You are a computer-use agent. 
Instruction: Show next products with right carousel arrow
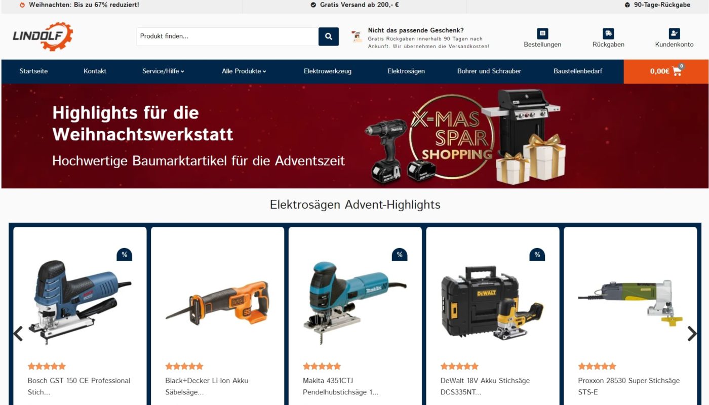(x=692, y=334)
